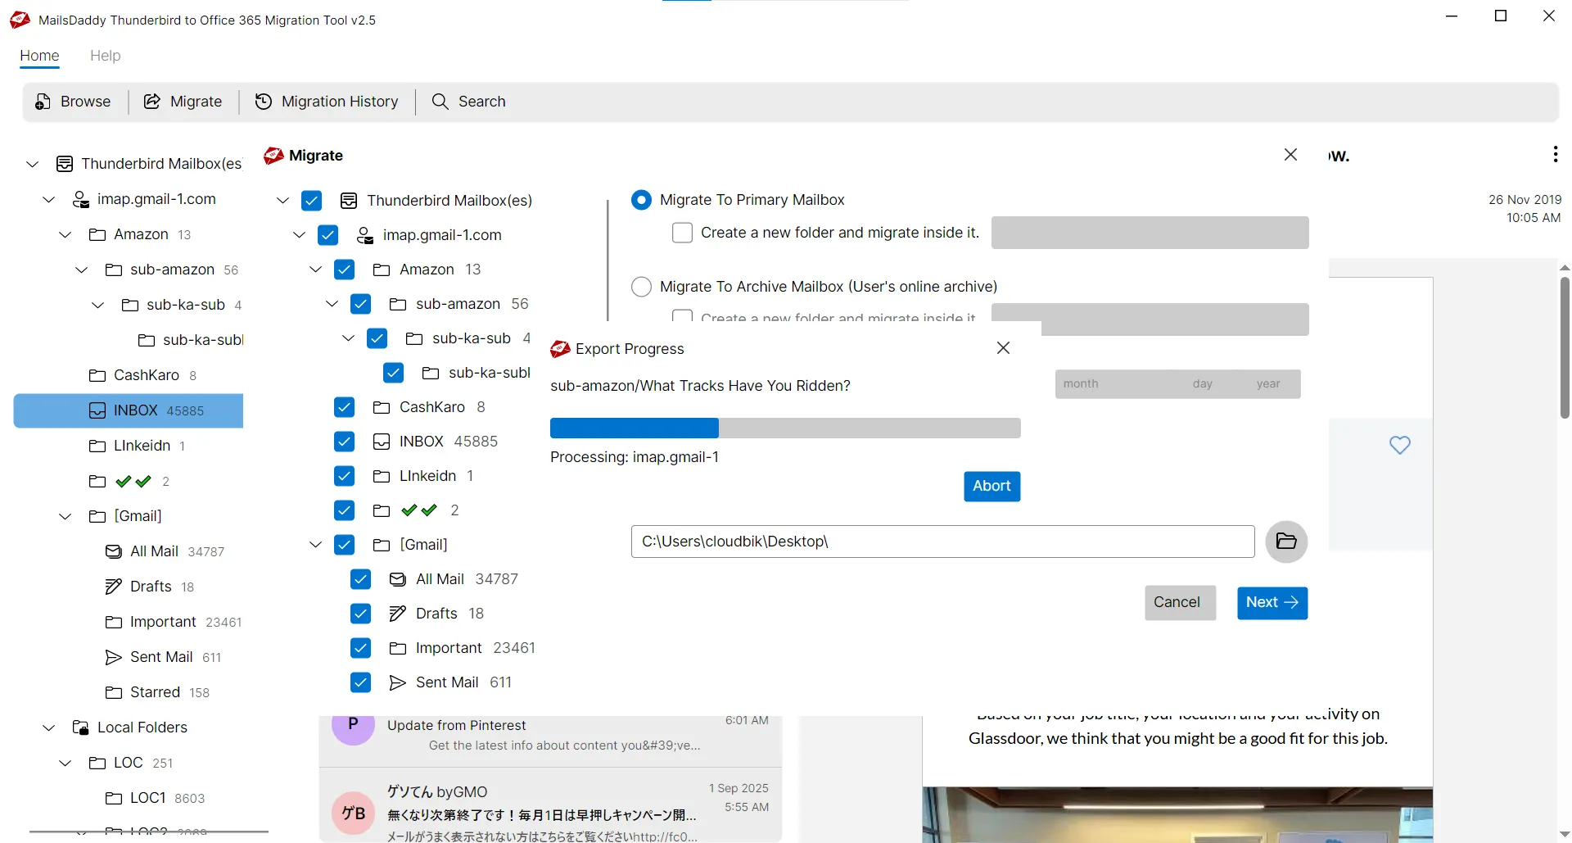1572x843 pixels.
Task: Open the folder picker beside the destination path
Action: pos(1285,542)
